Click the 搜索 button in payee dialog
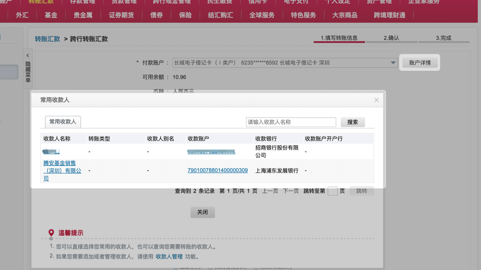This screenshot has width=481, height=270. point(353,122)
